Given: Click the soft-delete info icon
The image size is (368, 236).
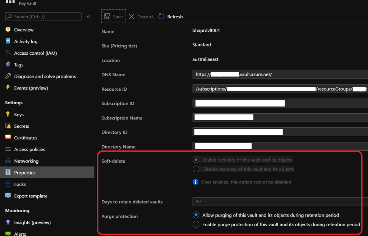Looking at the screenshot, I should click(195, 182).
